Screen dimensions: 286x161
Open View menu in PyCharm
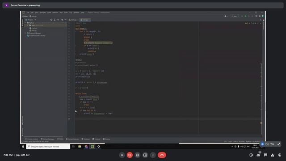37,13
